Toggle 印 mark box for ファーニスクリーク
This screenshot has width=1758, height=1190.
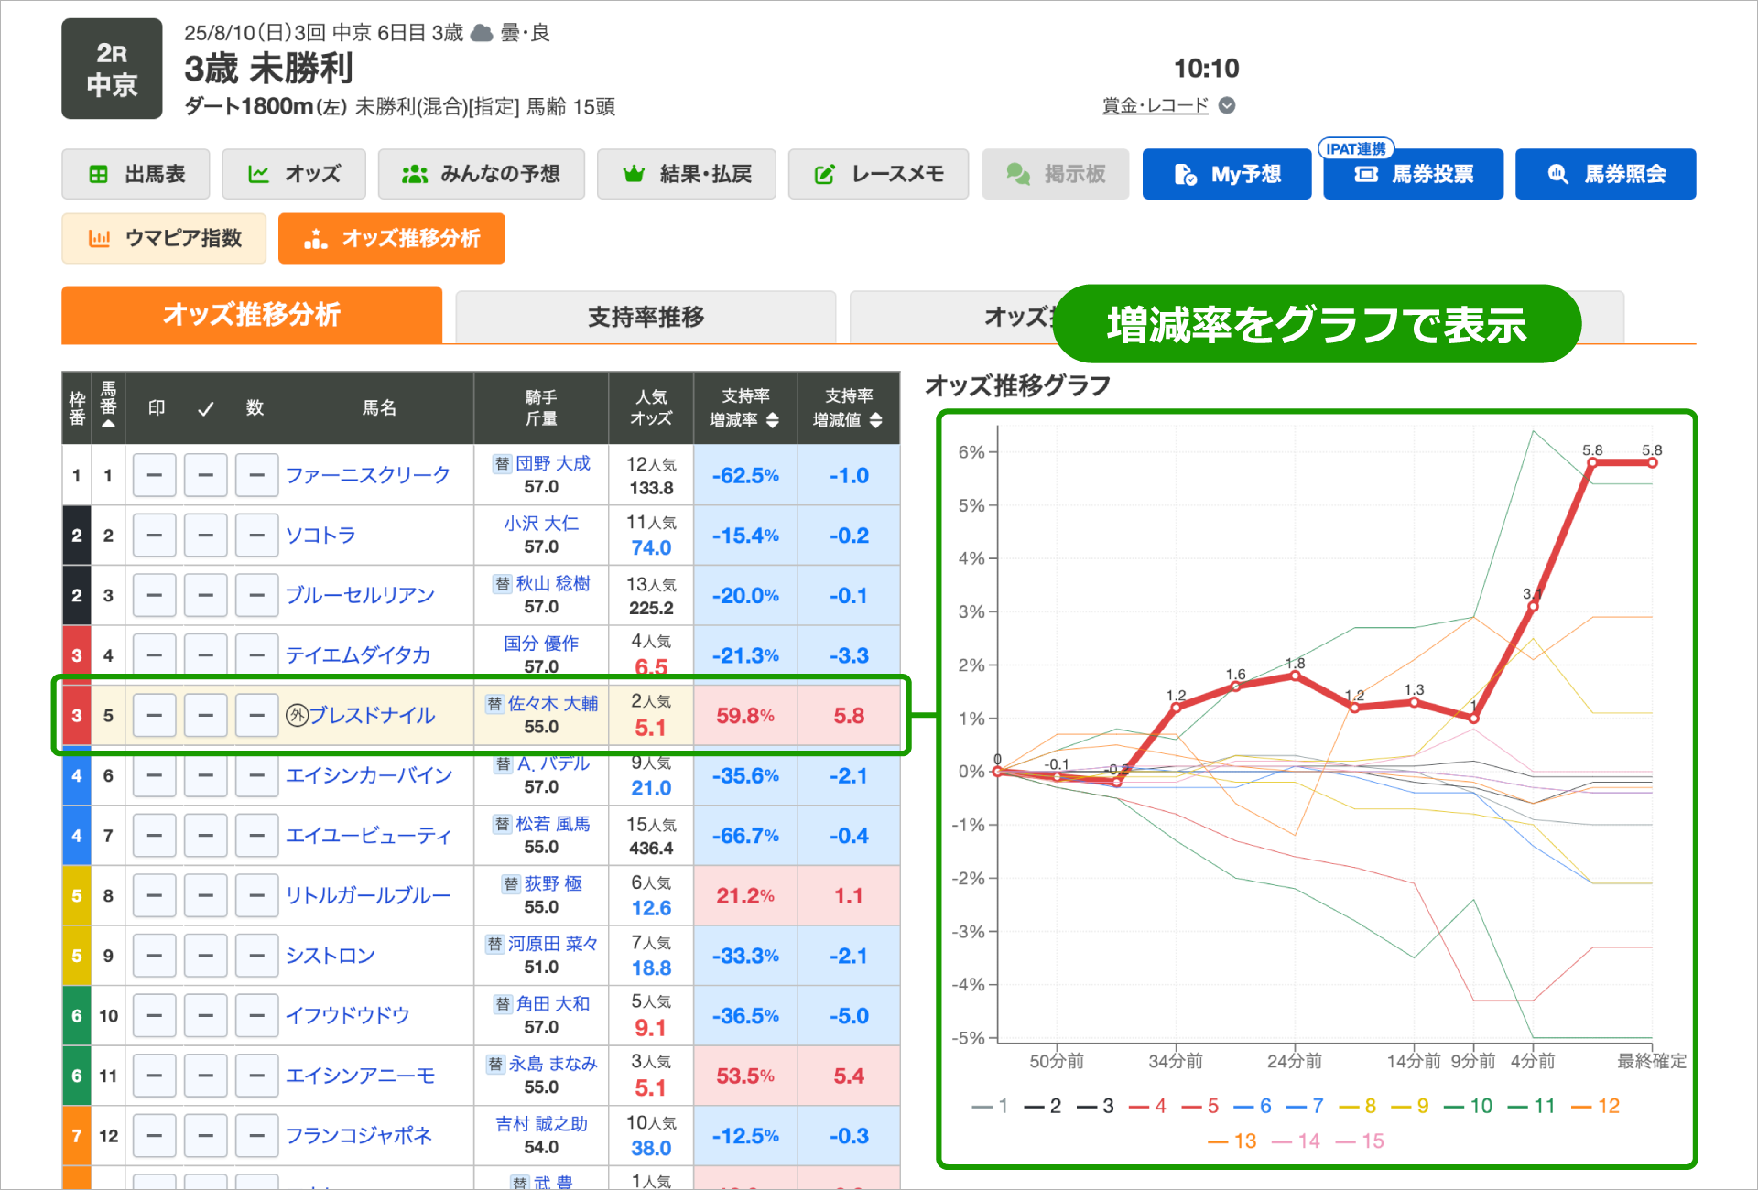154,475
